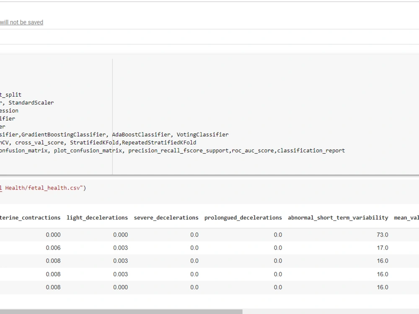Place cursor on roc_auc_score in the code
Image resolution: width=419 pixels, height=314 pixels.
coord(253,151)
